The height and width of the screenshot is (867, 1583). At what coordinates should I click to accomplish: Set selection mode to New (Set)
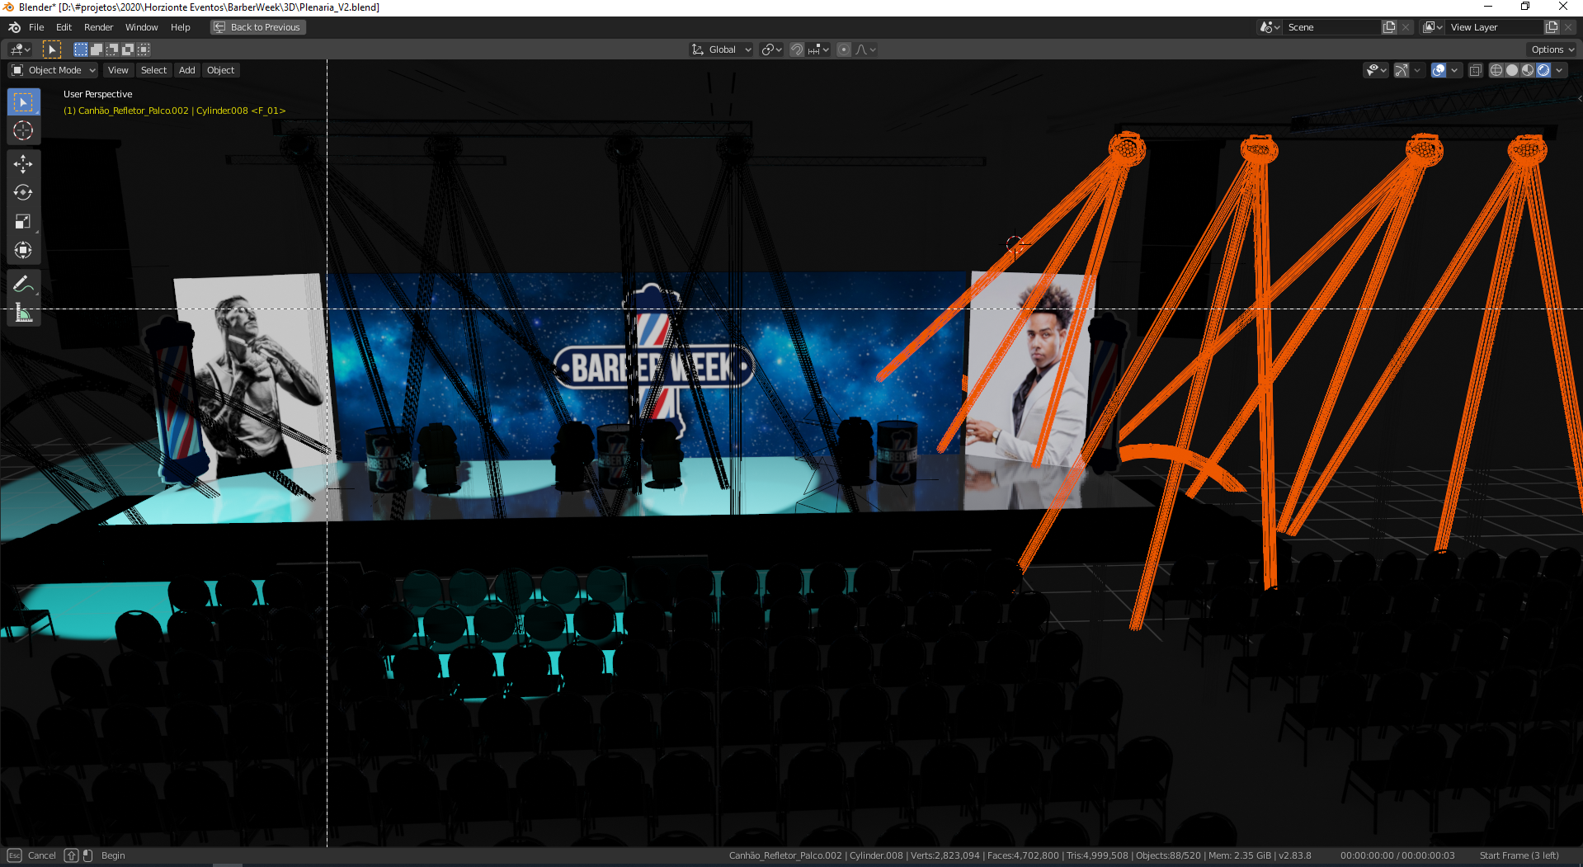click(x=81, y=49)
